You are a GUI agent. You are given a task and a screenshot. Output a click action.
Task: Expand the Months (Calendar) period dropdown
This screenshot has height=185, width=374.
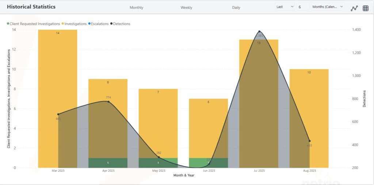[328, 7]
